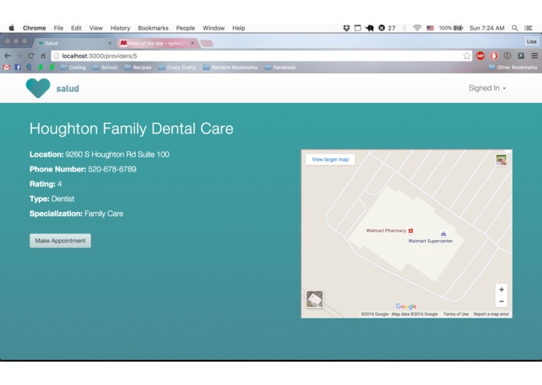Image resolution: width=542 pixels, height=385 pixels.
Task: Open the View menu
Action: (x=96, y=28)
